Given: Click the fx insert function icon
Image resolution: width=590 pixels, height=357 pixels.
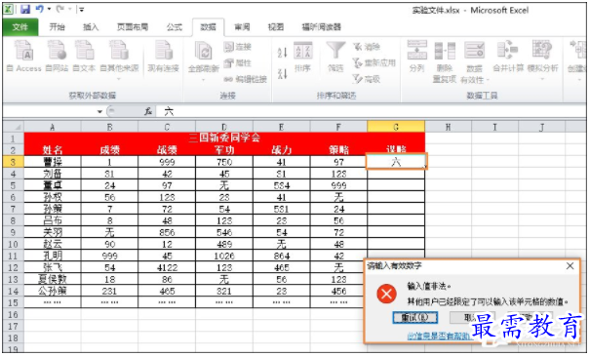Looking at the screenshot, I should point(148,111).
